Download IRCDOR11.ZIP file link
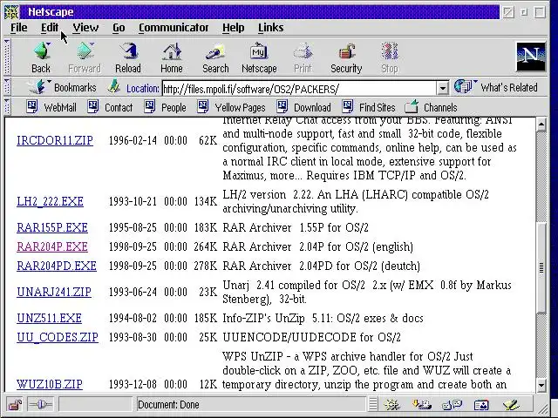558x418 pixels. coord(55,140)
